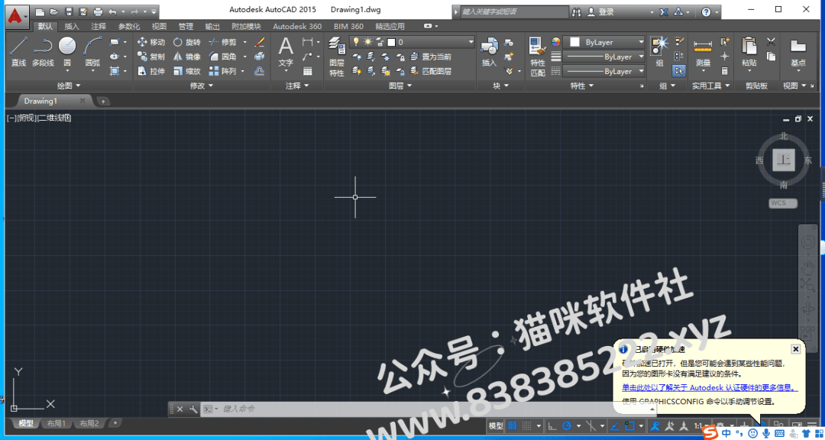This screenshot has height=440, width=825.
Task: Click the 粘贴 (Paste) icon
Action: [x=749, y=52]
